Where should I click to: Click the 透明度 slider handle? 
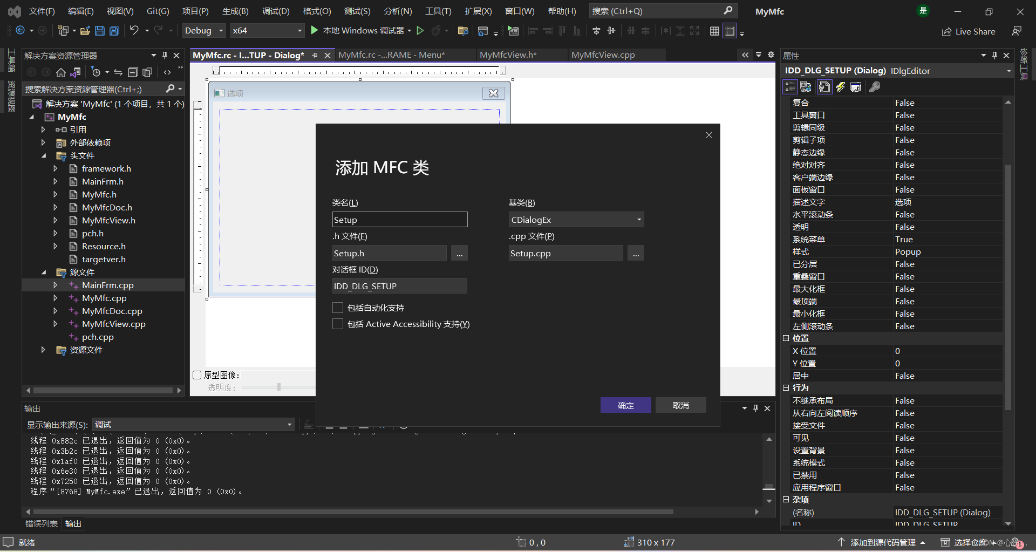pyautogui.click(x=279, y=387)
